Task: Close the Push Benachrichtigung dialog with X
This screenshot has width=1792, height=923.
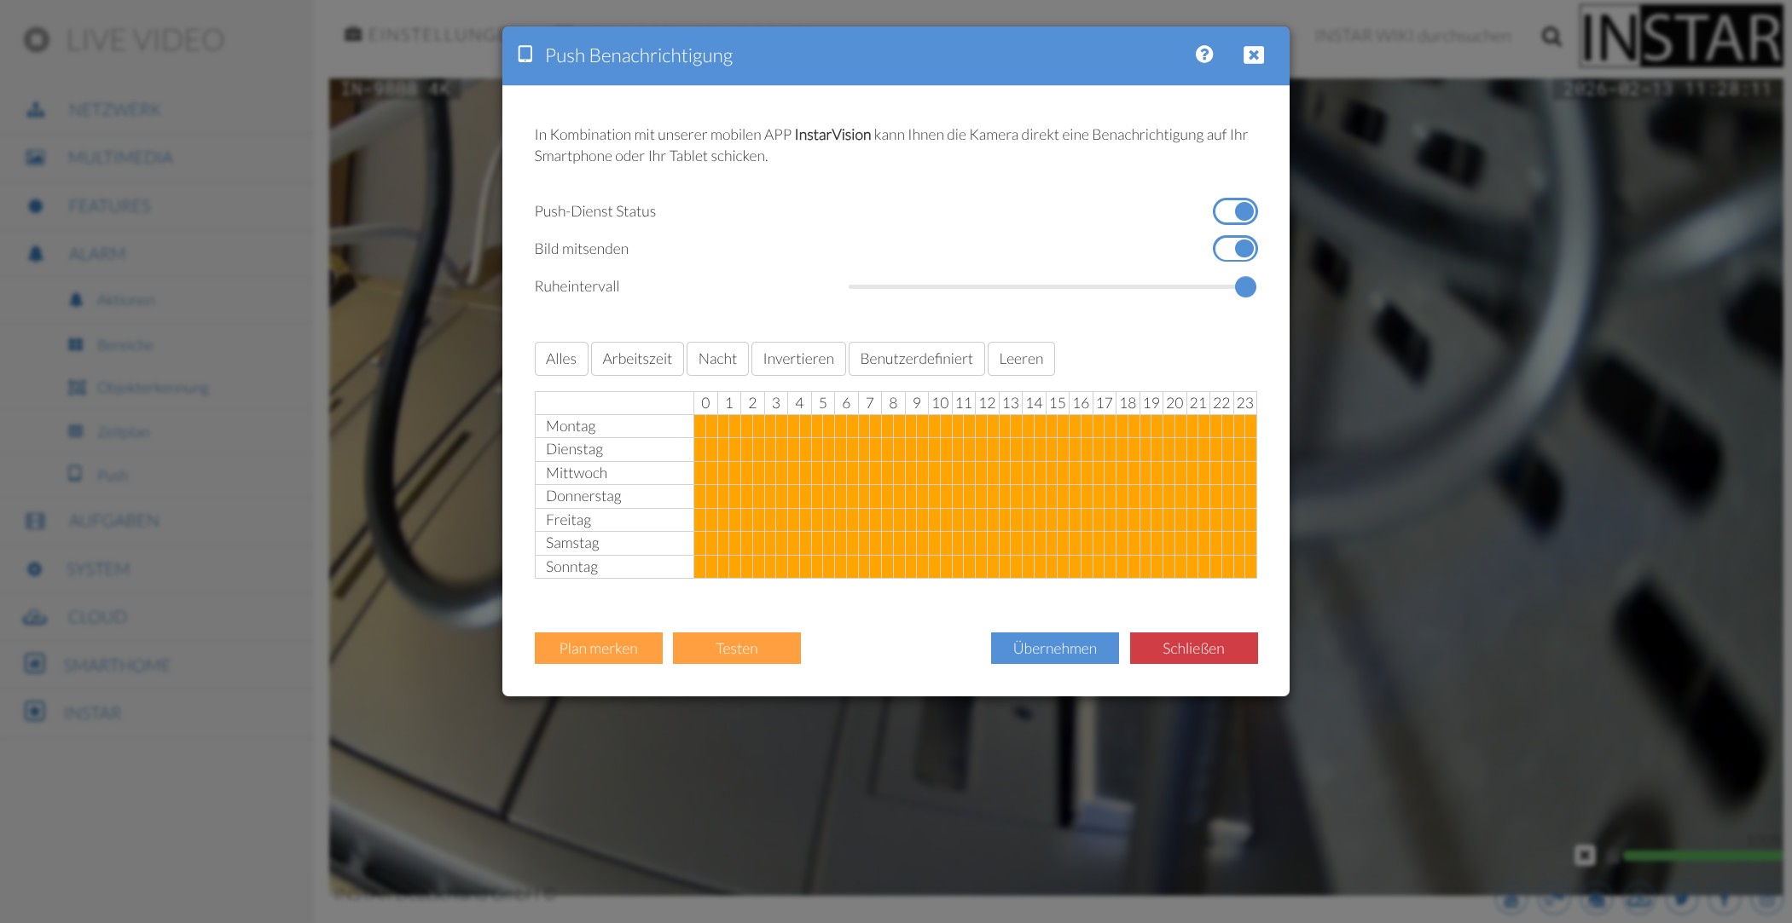Action: point(1253,55)
